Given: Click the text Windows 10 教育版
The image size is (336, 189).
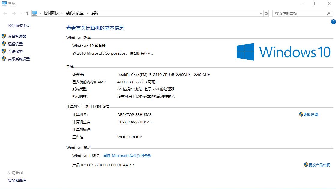Looking at the screenshot, I should click(x=89, y=46).
